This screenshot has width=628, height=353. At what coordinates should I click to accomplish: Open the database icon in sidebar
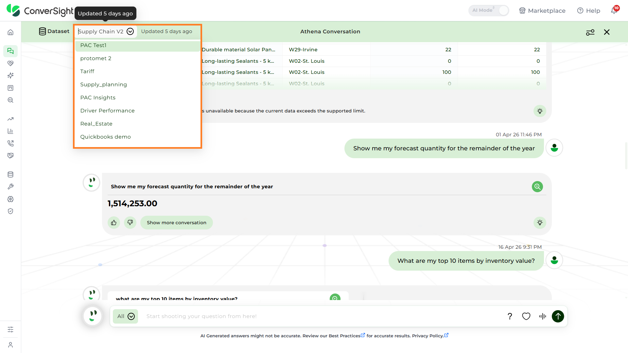tap(10, 175)
